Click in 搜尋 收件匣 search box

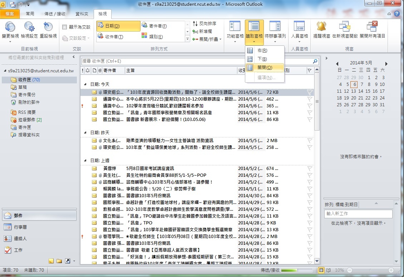coord(197,61)
